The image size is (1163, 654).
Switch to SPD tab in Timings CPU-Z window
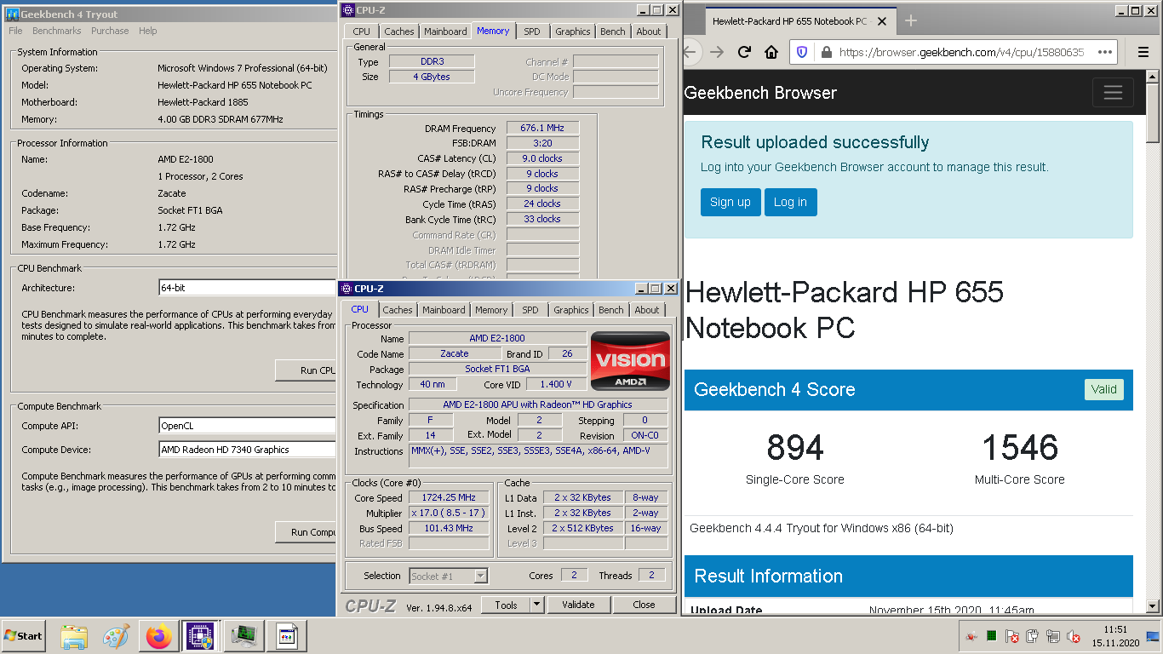click(x=531, y=32)
